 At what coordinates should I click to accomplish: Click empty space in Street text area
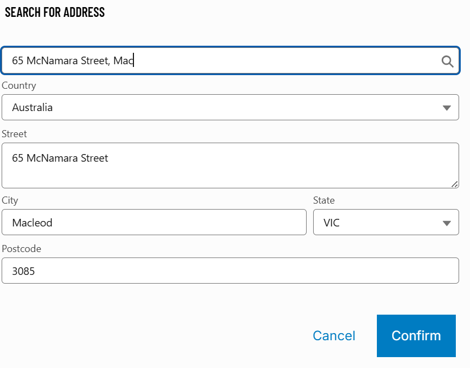pos(272,174)
